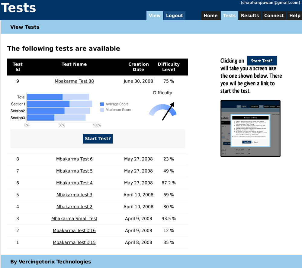Open the Home navigation tab
Screen dimensions: 302x268
pyautogui.click(x=210, y=16)
